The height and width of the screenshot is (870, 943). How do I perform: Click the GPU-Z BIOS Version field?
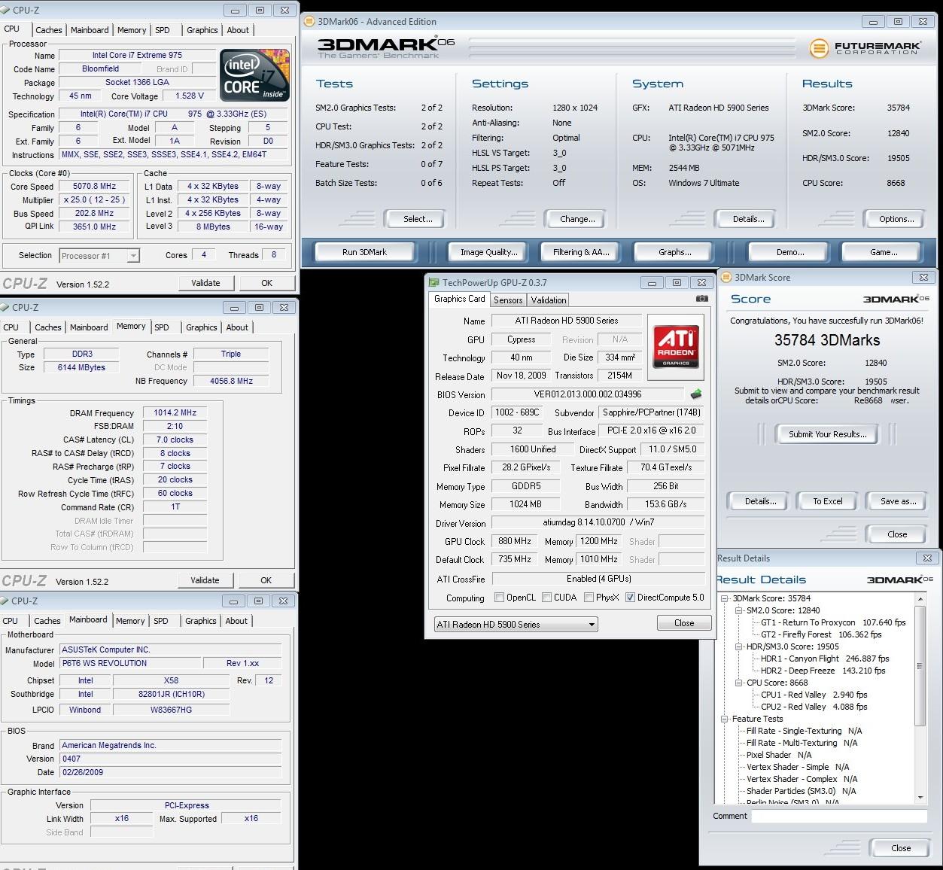(x=588, y=394)
